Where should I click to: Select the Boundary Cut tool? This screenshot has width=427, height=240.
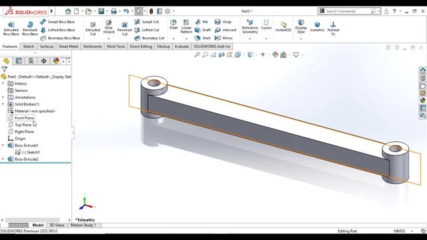point(149,38)
